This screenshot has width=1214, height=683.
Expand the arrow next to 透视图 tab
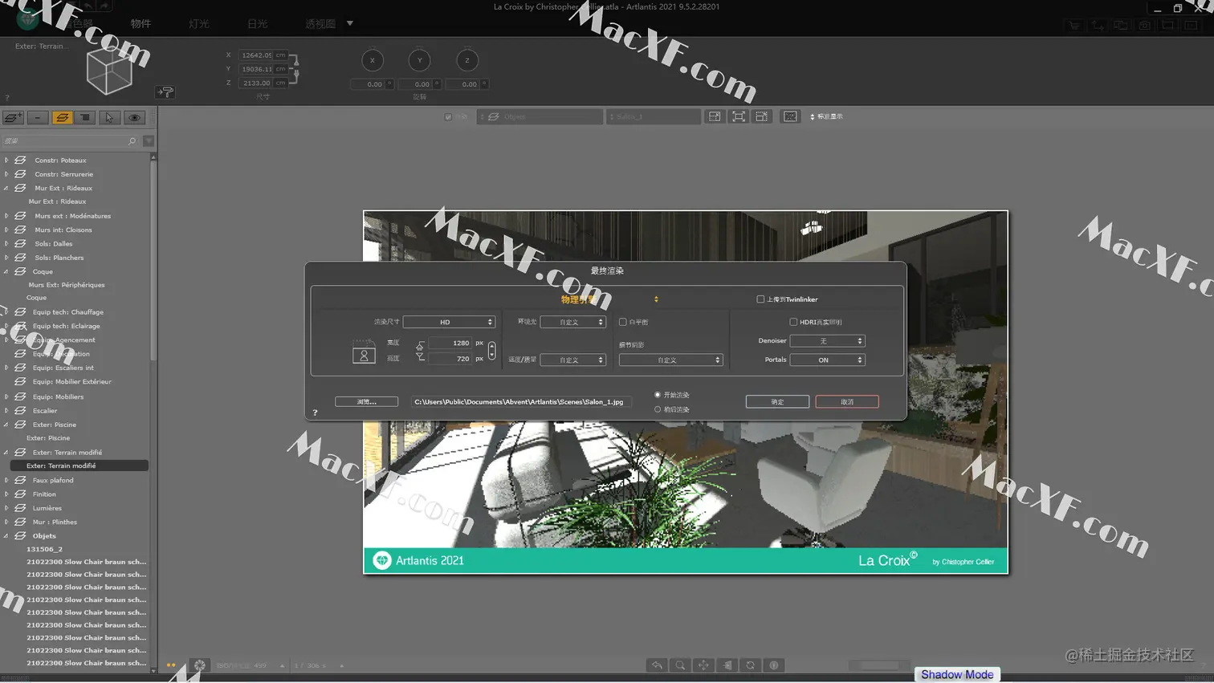350,23
